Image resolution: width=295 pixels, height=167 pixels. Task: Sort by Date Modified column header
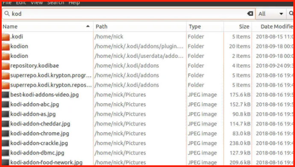click(x=273, y=26)
